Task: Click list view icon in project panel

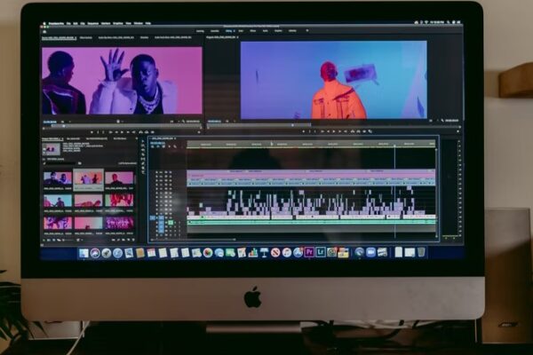Action: pos(48,240)
